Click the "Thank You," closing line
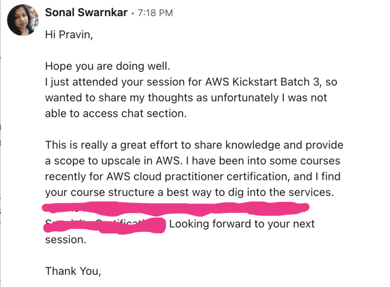 tap(73, 270)
